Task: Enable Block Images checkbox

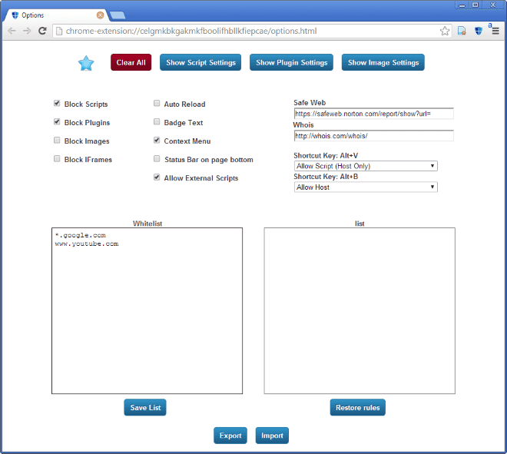Action: point(58,141)
